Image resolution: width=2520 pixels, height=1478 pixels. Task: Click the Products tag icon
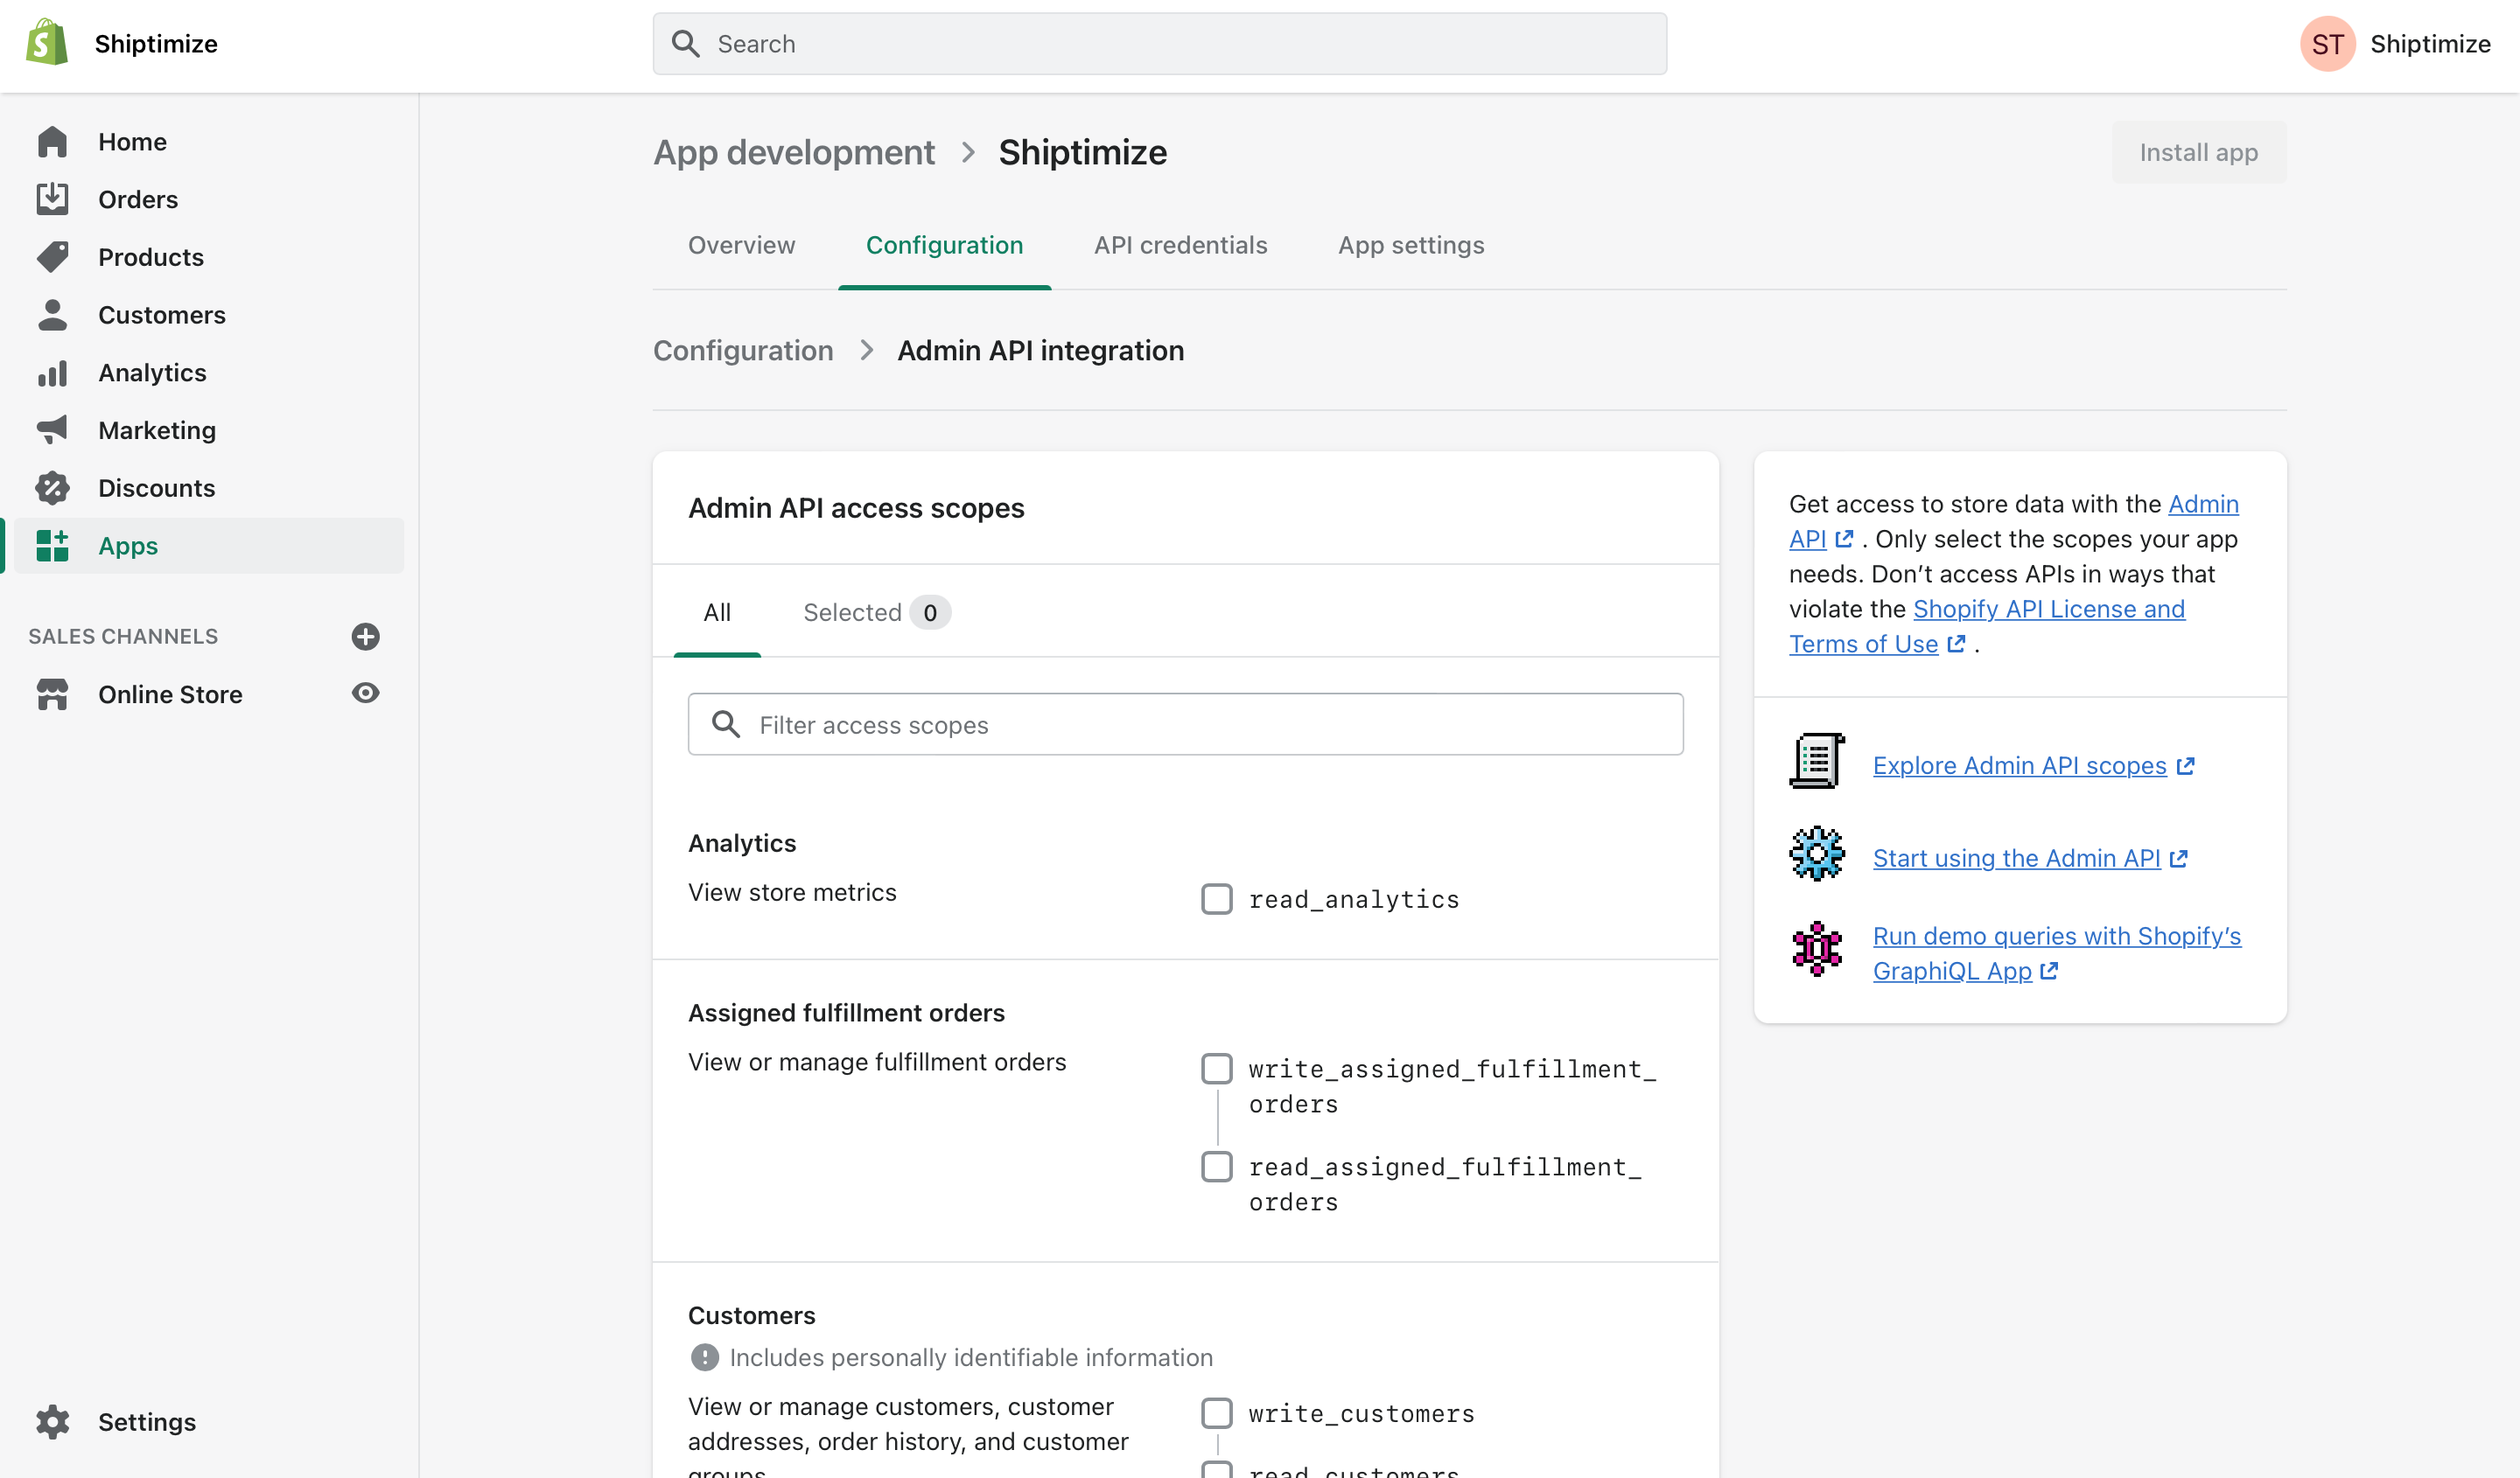[52, 257]
